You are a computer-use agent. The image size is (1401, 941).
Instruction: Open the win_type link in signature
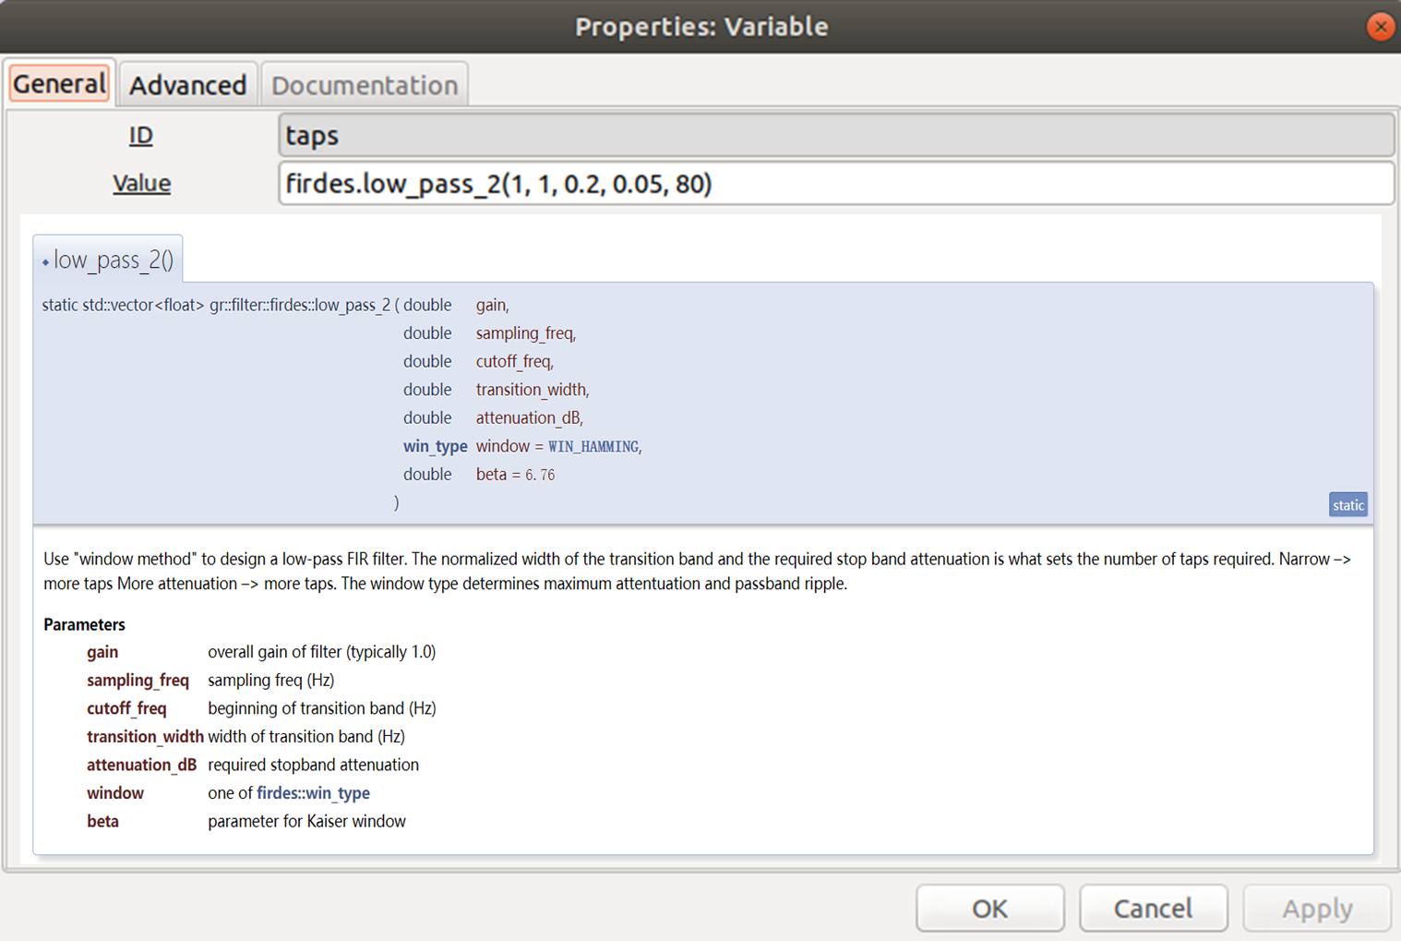[435, 447]
